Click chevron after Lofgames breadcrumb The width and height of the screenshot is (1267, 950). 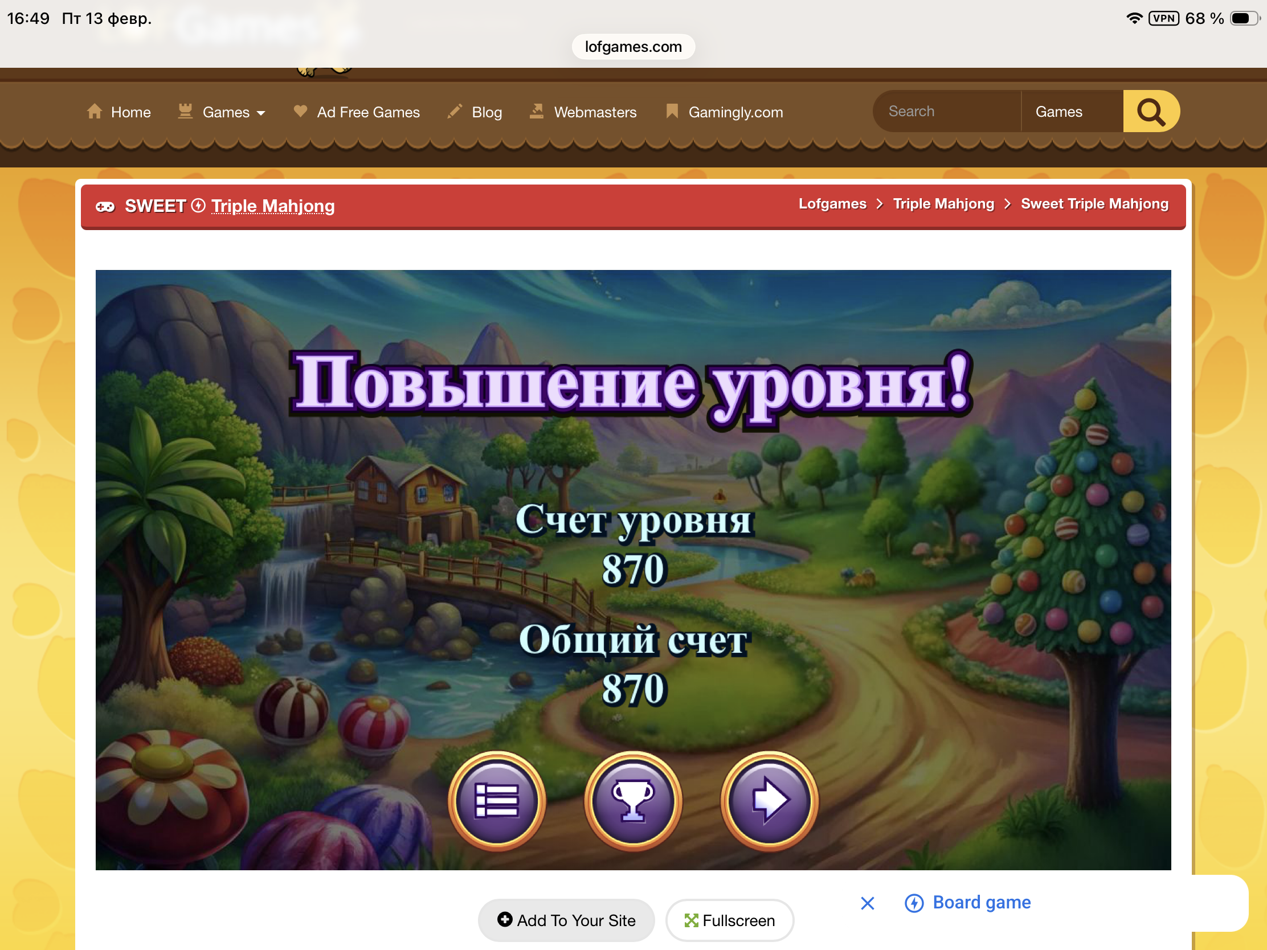coord(880,204)
